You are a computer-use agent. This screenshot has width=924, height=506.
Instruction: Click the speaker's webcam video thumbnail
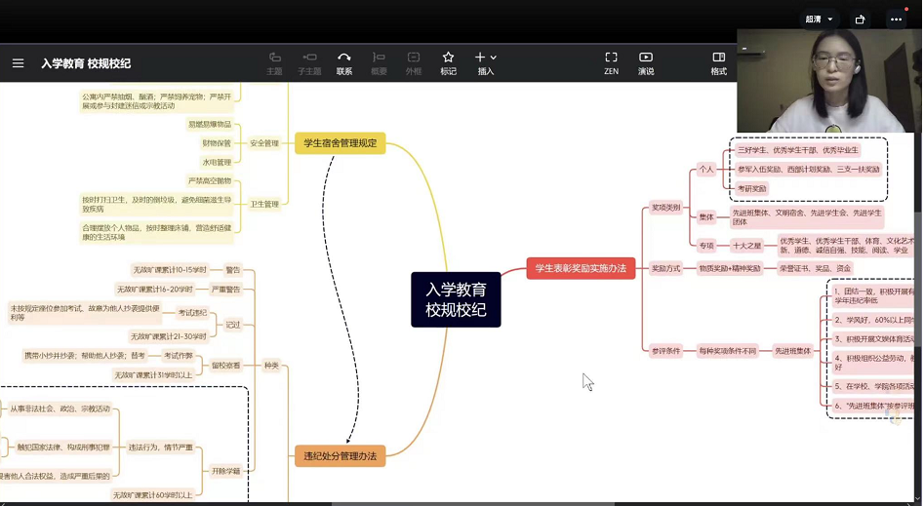tap(827, 80)
